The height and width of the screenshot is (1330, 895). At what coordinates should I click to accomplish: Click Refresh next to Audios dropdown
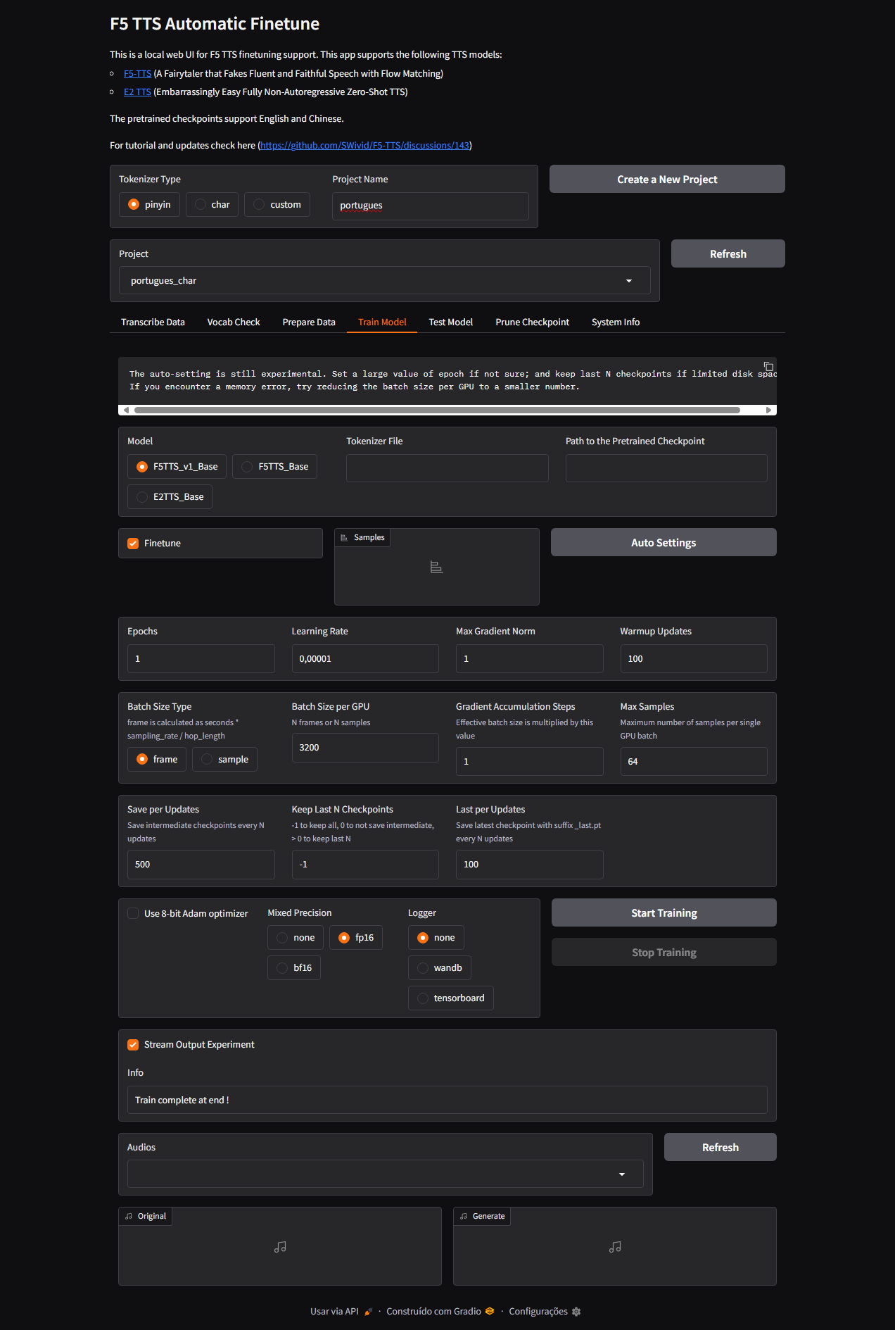pyautogui.click(x=721, y=1147)
